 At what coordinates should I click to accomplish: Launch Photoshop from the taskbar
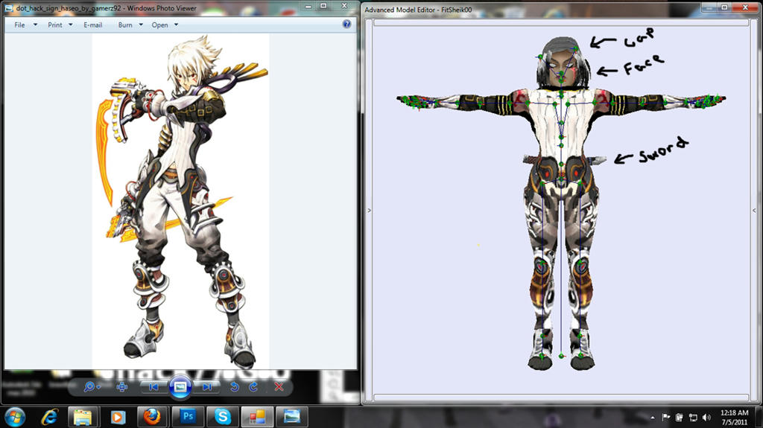point(187,415)
